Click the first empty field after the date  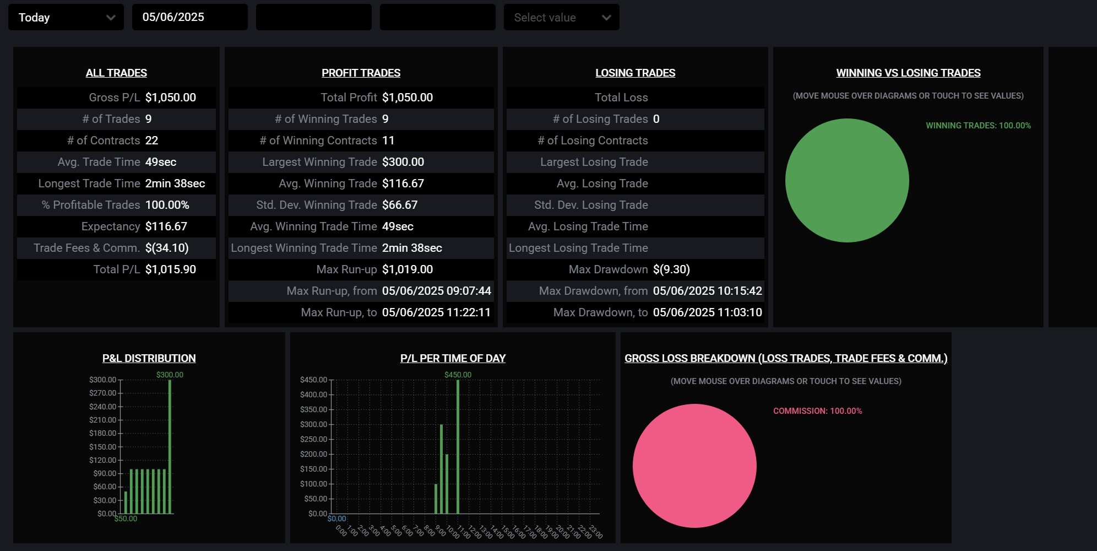313,18
